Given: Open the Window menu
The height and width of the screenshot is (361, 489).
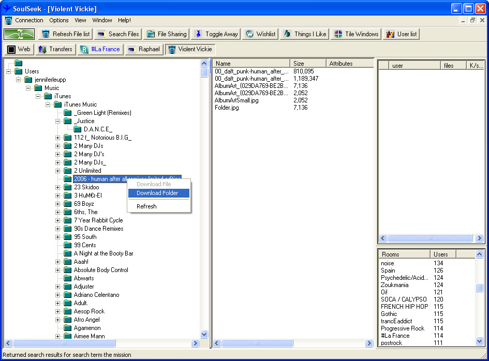Looking at the screenshot, I should coord(102,20).
